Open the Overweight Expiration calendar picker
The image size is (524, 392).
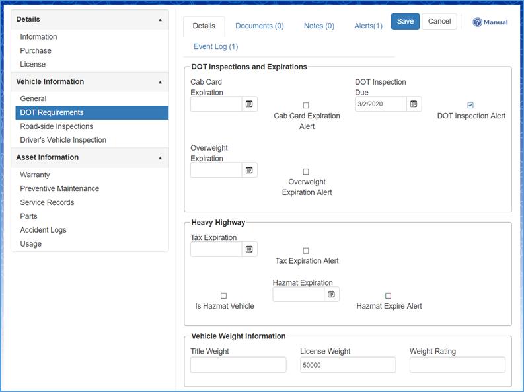point(249,170)
